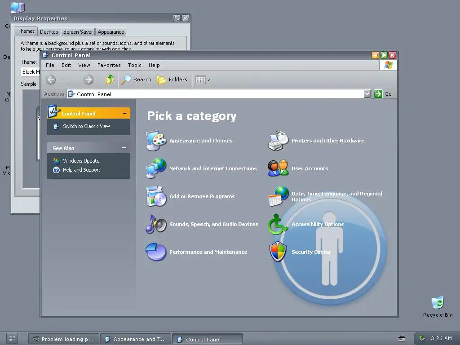The height and width of the screenshot is (345, 460).
Task: Click the Add or Remove Programs icon
Action: (x=156, y=196)
